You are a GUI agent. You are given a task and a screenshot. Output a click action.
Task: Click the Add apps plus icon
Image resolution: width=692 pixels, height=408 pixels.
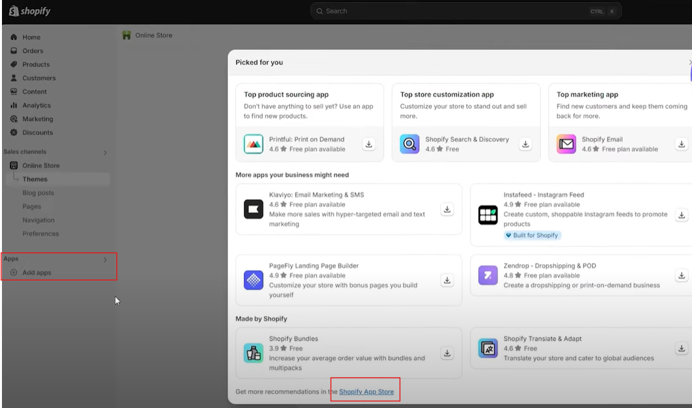(14, 273)
